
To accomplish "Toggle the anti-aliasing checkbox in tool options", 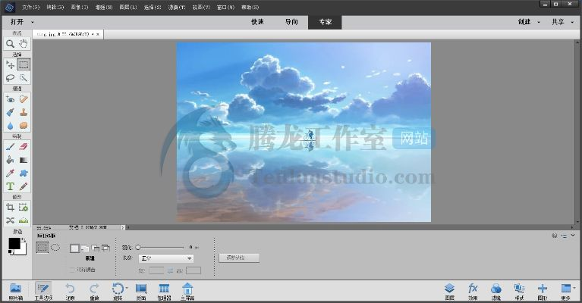I will coord(72,269).
